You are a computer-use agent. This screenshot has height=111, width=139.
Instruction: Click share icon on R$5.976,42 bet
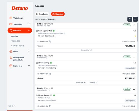(x=85, y=83)
